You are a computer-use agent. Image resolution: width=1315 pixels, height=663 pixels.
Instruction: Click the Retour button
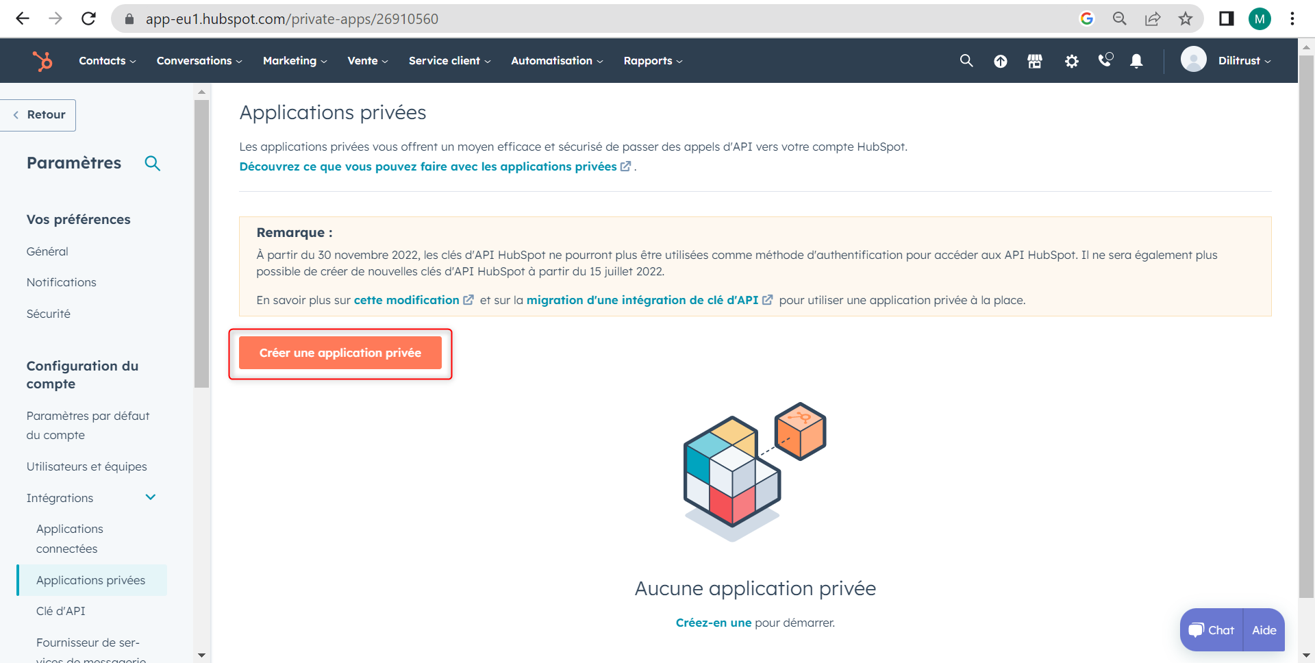click(x=38, y=115)
